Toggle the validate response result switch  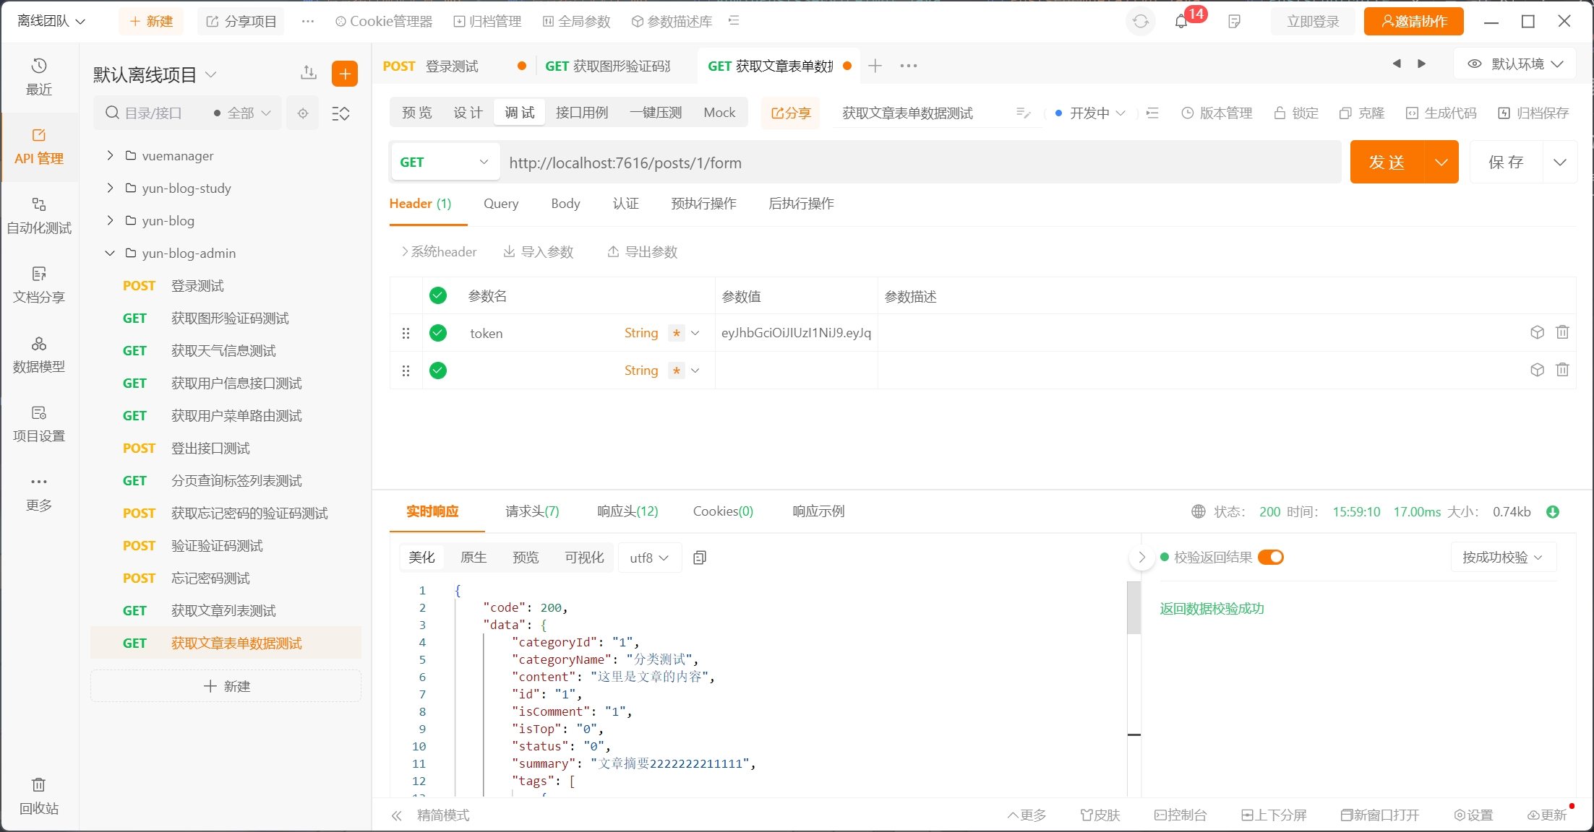pos(1270,558)
